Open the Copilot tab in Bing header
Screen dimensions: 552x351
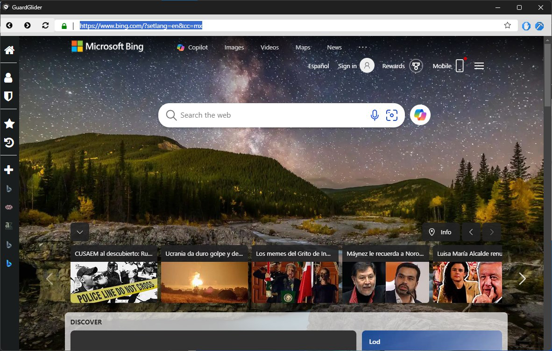[192, 48]
